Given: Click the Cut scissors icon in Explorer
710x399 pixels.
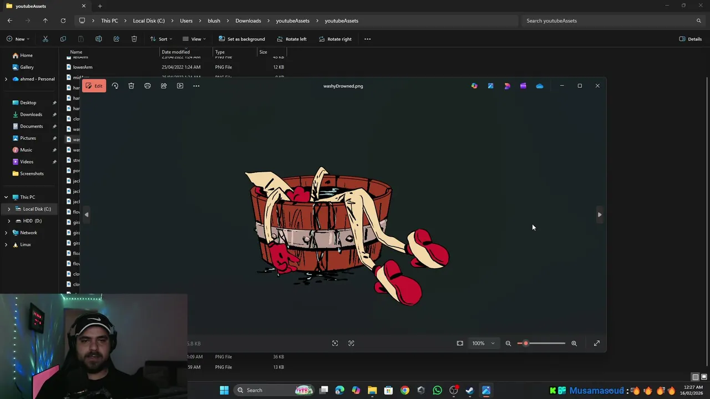Looking at the screenshot, I should pyautogui.click(x=45, y=39).
